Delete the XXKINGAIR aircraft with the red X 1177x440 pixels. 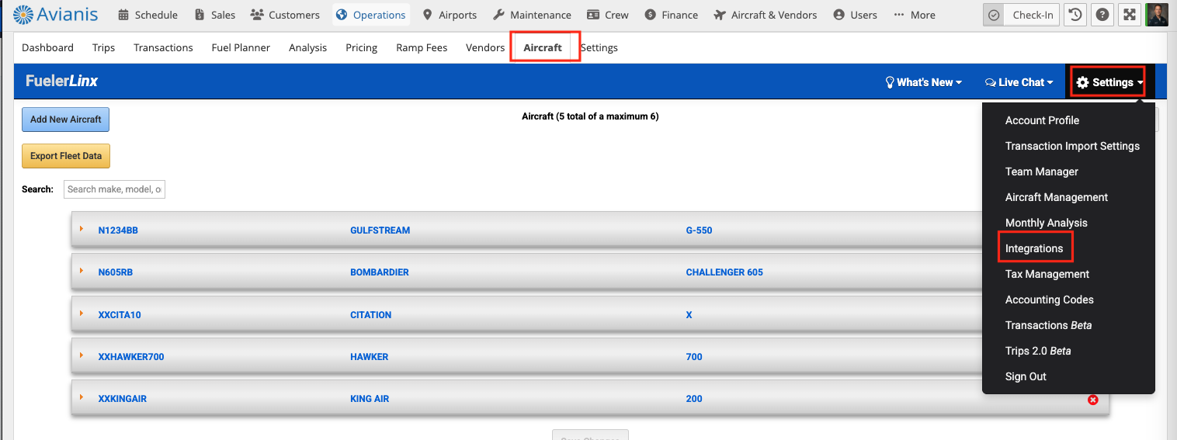[x=1093, y=400]
